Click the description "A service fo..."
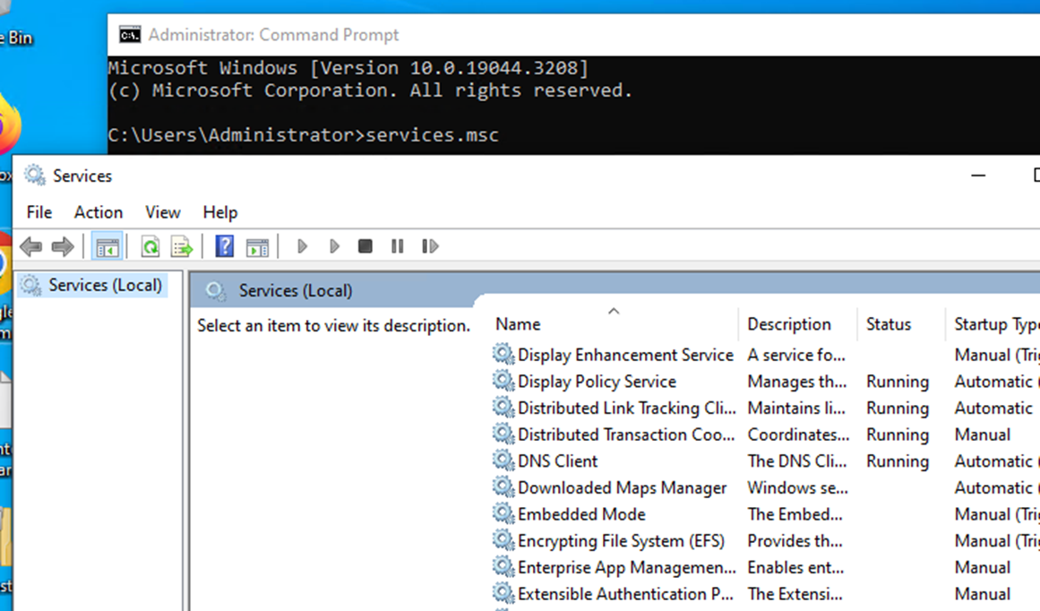Screen dimensions: 1040x611 coord(796,355)
